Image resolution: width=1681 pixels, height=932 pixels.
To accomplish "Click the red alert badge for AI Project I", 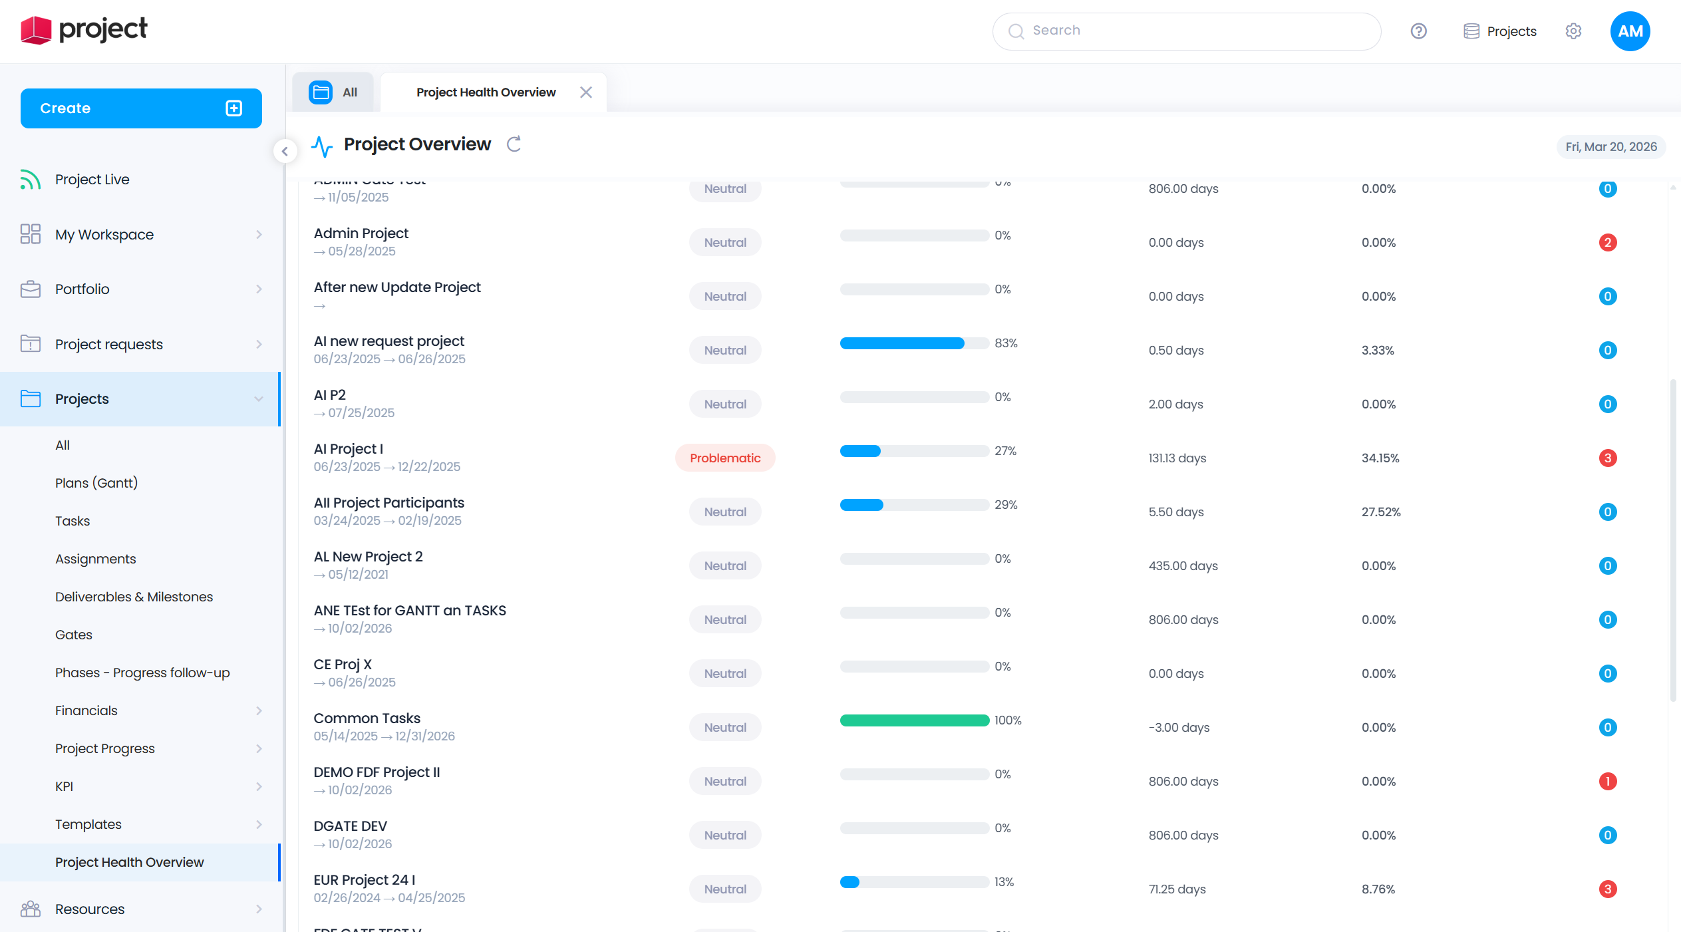I will (1607, 458).
